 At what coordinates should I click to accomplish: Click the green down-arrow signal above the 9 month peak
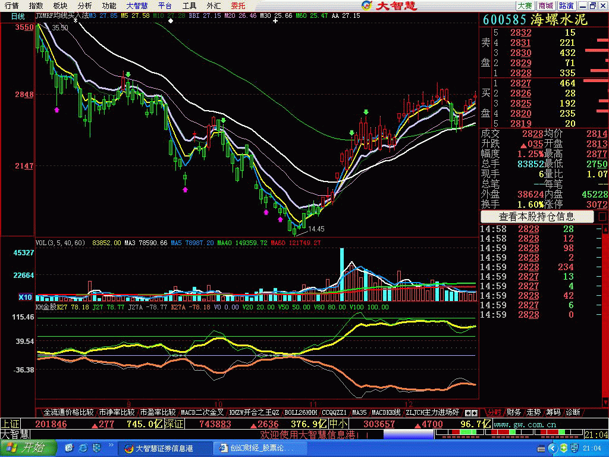point(128,74)
